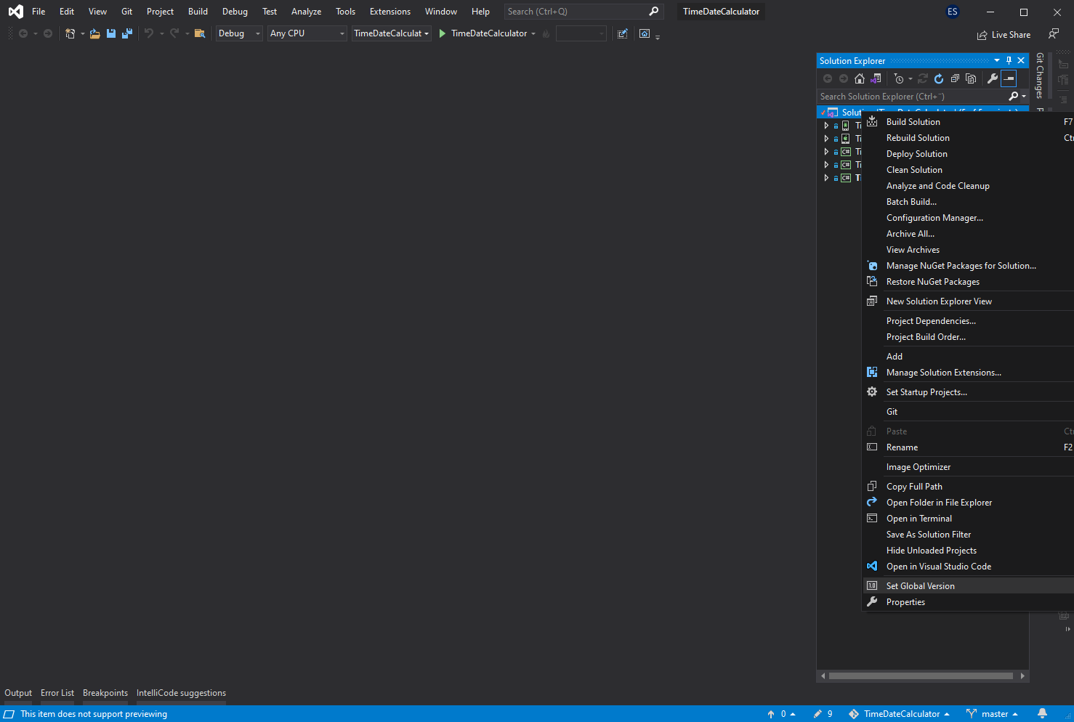Click the Live Share button
The height and width of the screenshot is (722, 1074).
click(x=1004, y=35)
